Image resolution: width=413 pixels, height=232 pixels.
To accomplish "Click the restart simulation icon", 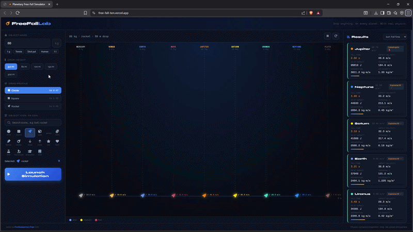I will tap(336, 36).
